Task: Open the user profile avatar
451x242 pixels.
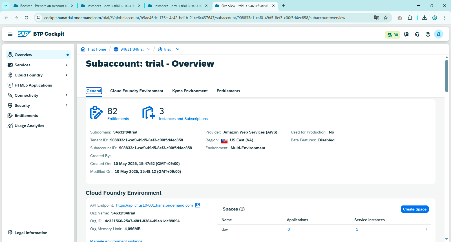Action: pyautogui.click(x=439, y=34)
